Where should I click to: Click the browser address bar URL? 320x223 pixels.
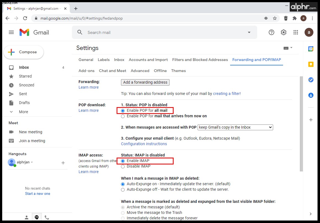[x=81, y=18]
